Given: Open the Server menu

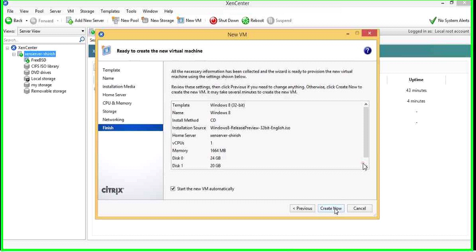Looking at the screenshot, I should pyautogui.click(x=55, y=11).
